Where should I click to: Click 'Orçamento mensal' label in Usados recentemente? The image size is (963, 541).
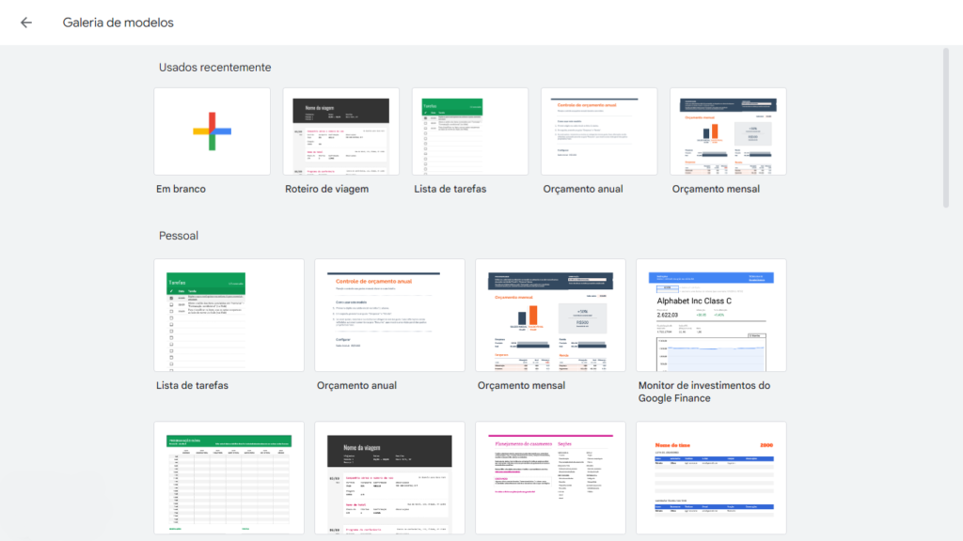point(716,189)
